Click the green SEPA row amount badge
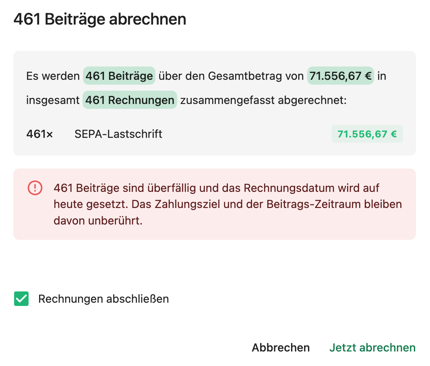 [367, 134]
